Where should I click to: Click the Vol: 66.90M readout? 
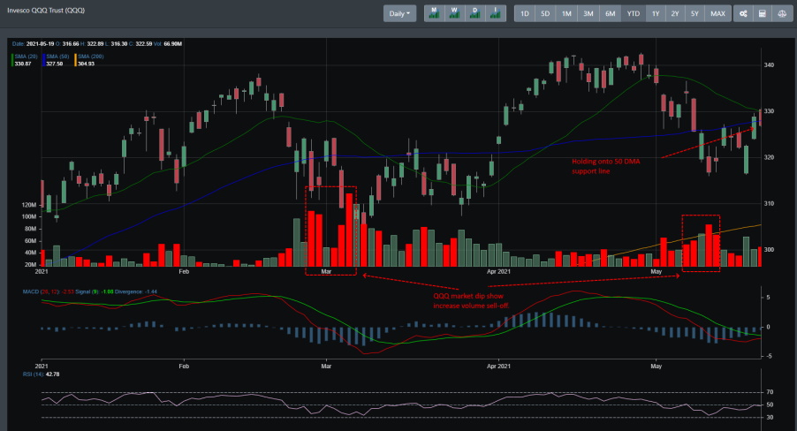point(167,43)
